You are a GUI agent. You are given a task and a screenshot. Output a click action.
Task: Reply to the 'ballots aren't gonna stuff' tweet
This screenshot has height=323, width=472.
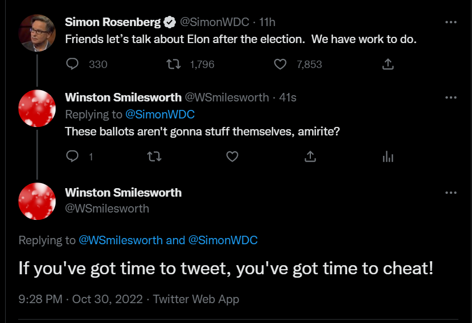click(x=72, y=156)
